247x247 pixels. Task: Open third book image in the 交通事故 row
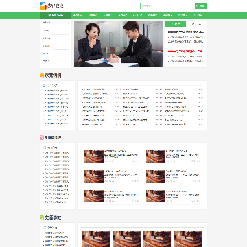(x=157, y=239)
